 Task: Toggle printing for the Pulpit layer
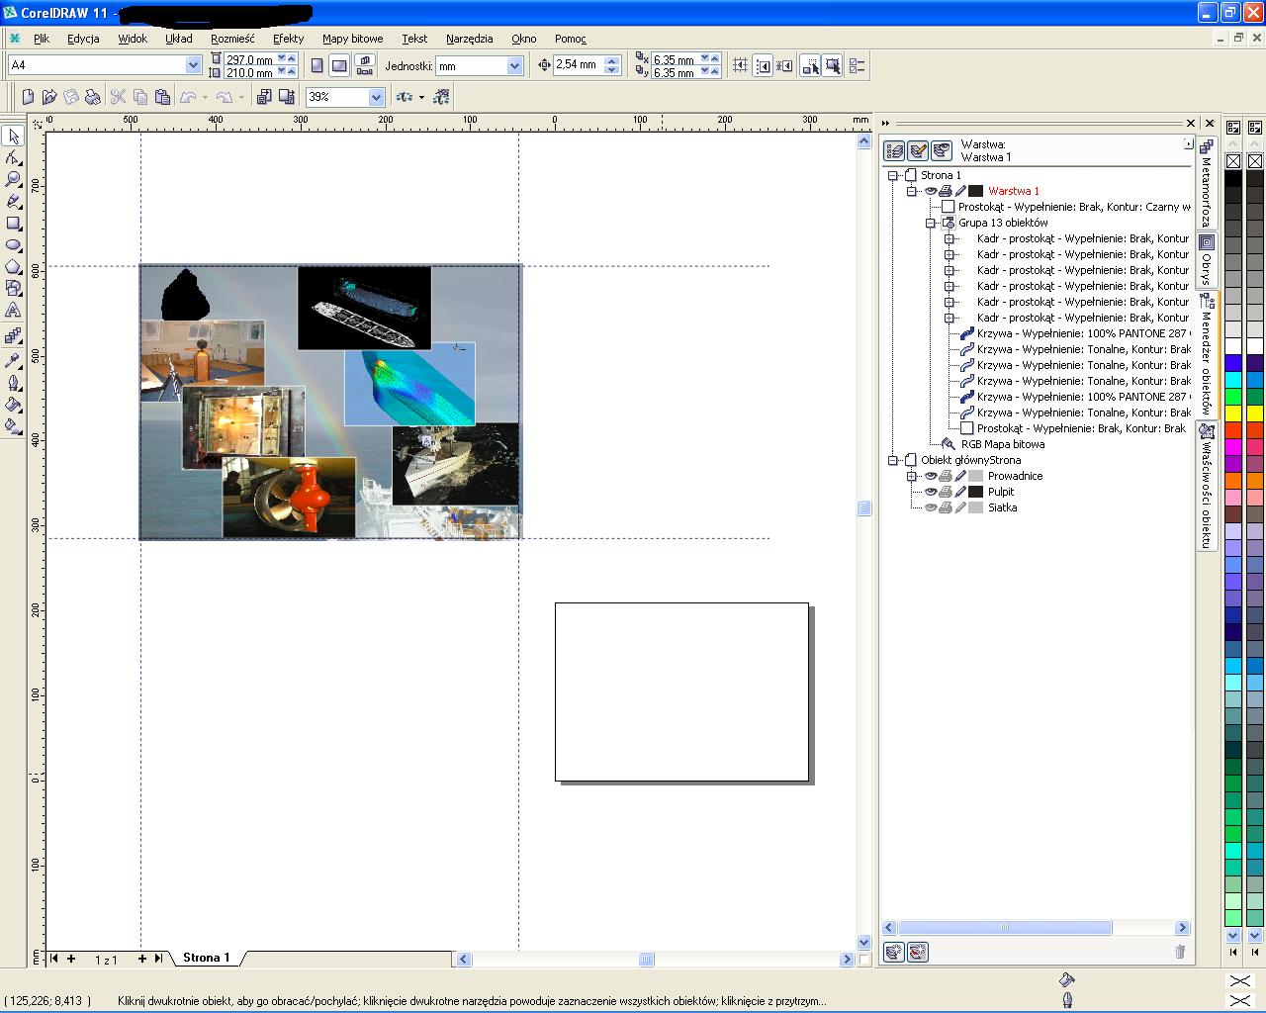pyautogui.click(x=946, y=492)
